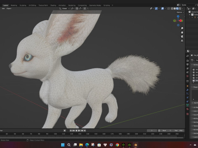
Task: Switch to the UV Editing workspace tab
Action: [32, 5]
